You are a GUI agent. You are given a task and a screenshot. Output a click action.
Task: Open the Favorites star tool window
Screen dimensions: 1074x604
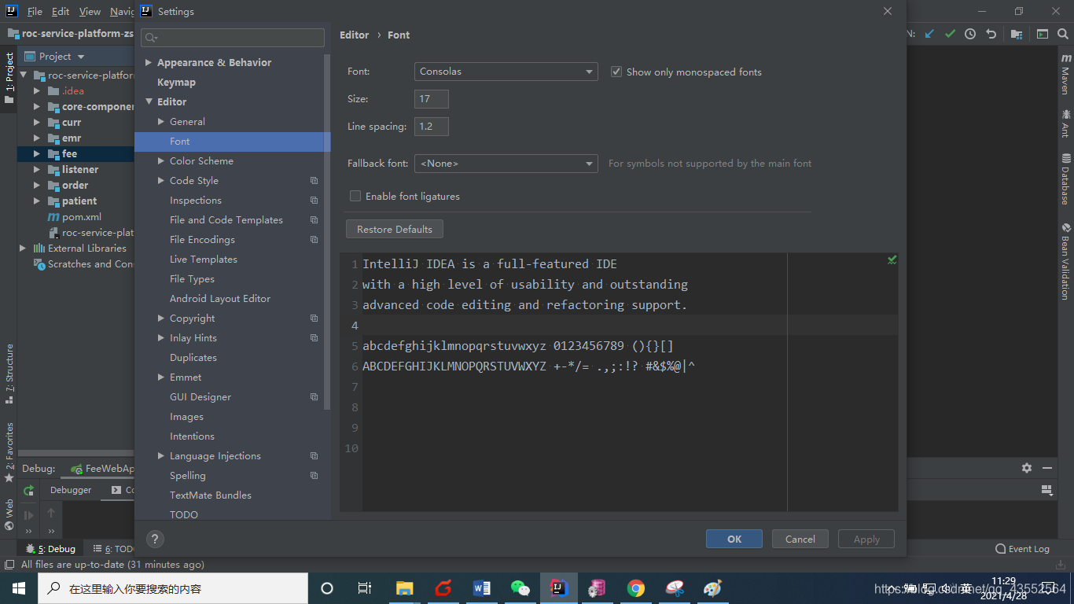(x=9, y=452)
